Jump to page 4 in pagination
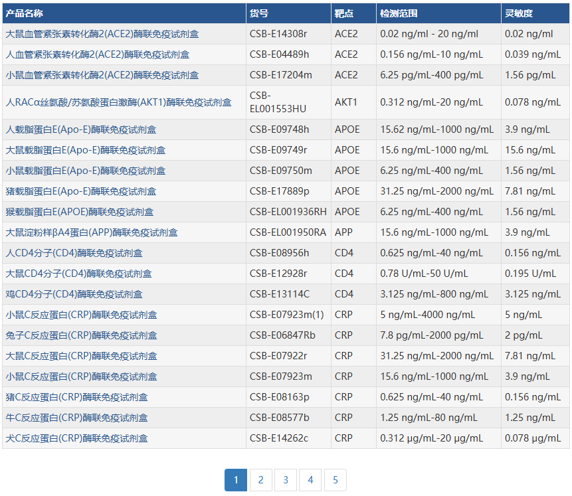The image size is (572, 496). [x=310, y=480]
